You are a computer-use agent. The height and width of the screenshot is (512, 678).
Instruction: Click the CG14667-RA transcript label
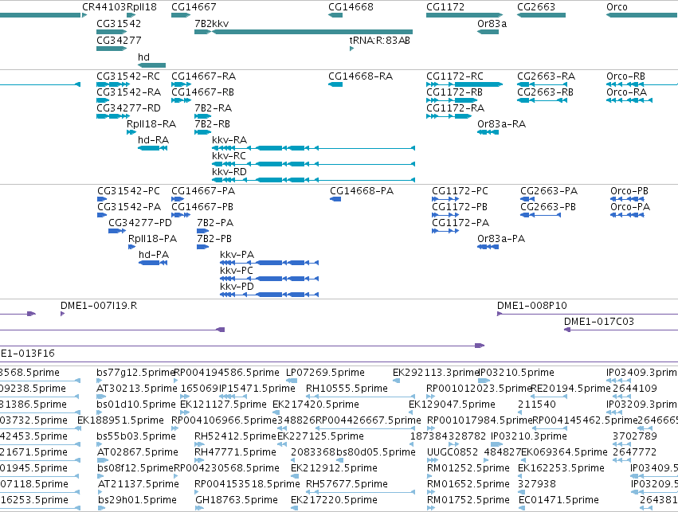(204, 76)
